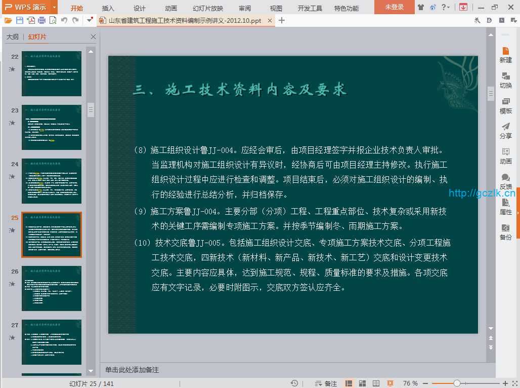This screenshot has height=388, width=520.
Task: Switch to the 大纲 outline tab
Action: pyautogui.click(x=13, y=37)
